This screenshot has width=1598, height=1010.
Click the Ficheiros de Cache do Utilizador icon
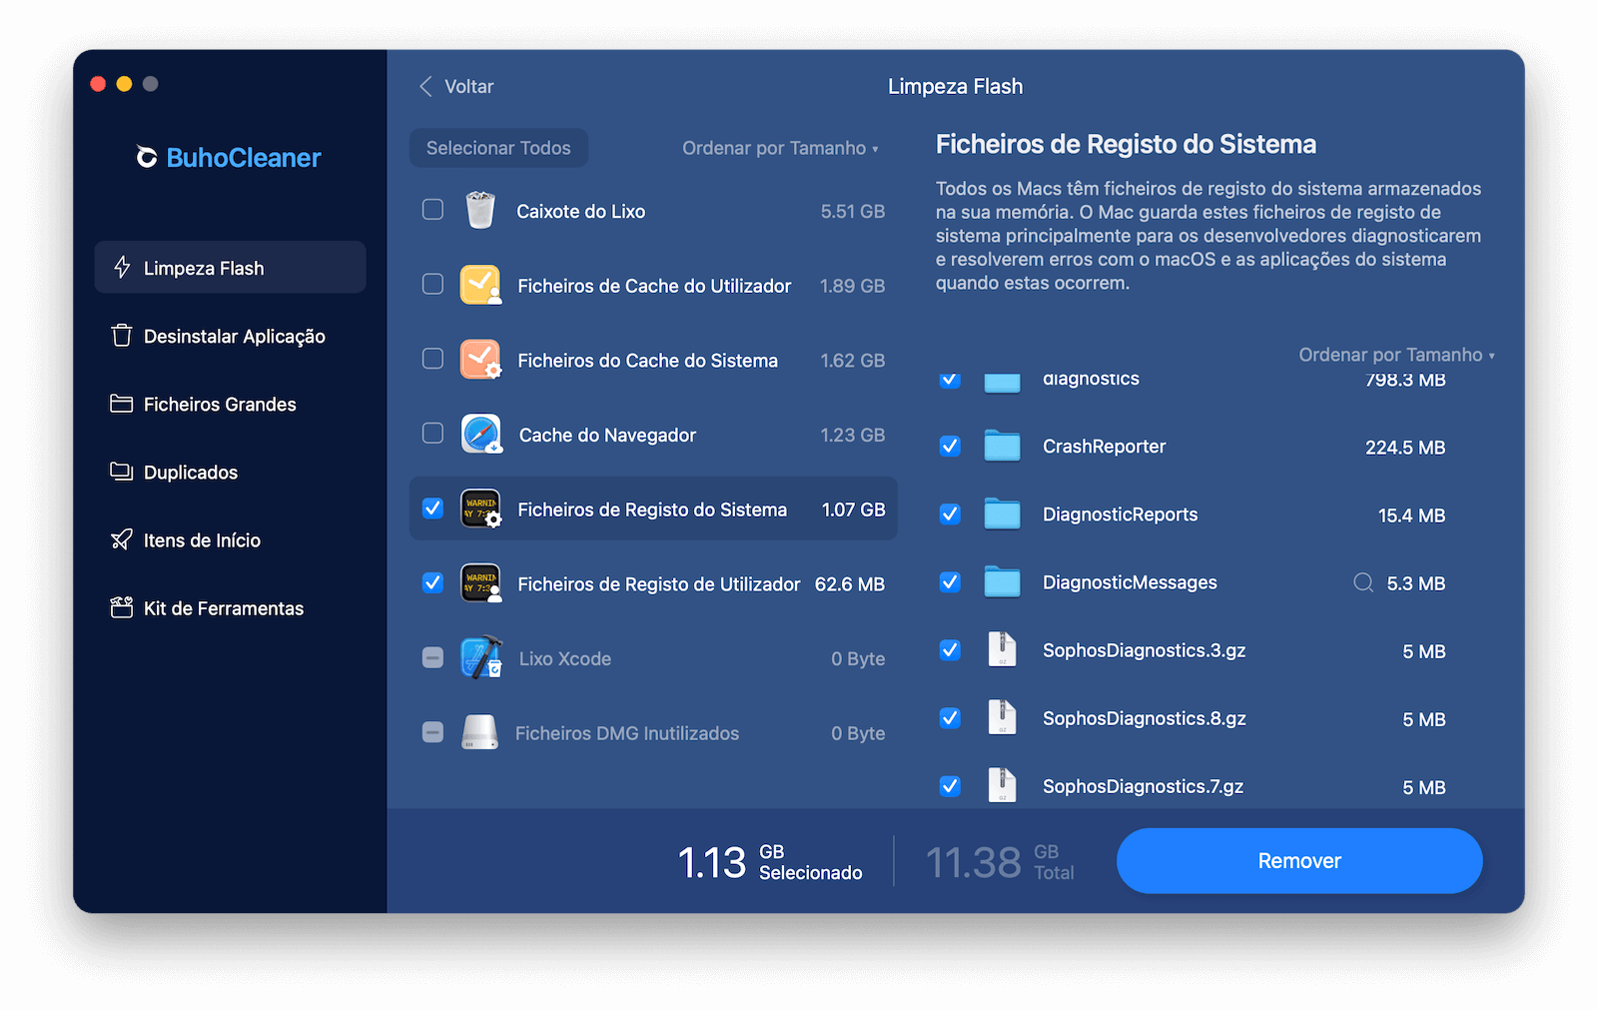480,285
